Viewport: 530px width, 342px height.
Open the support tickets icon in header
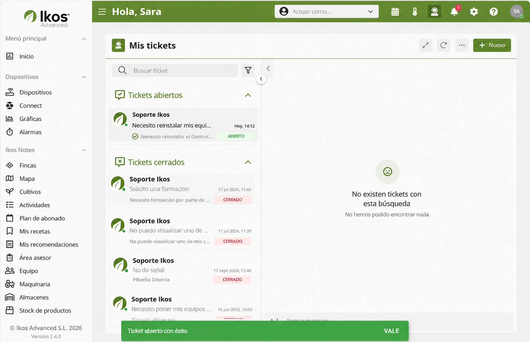434,12
